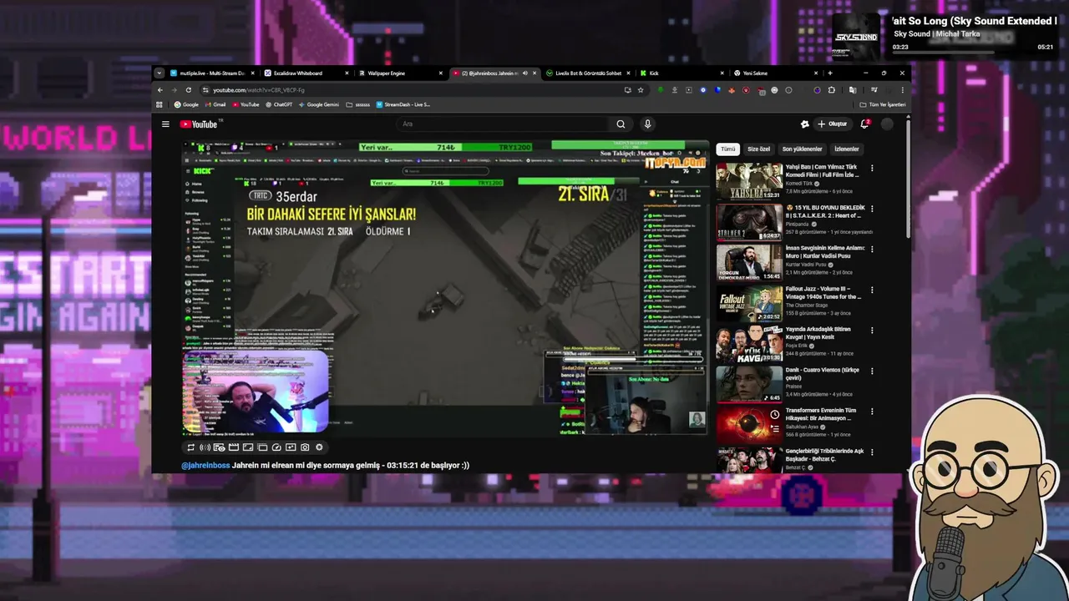The image size is (1069, 601).
Task: Open the account avatar menu
Action: point(887,124)
